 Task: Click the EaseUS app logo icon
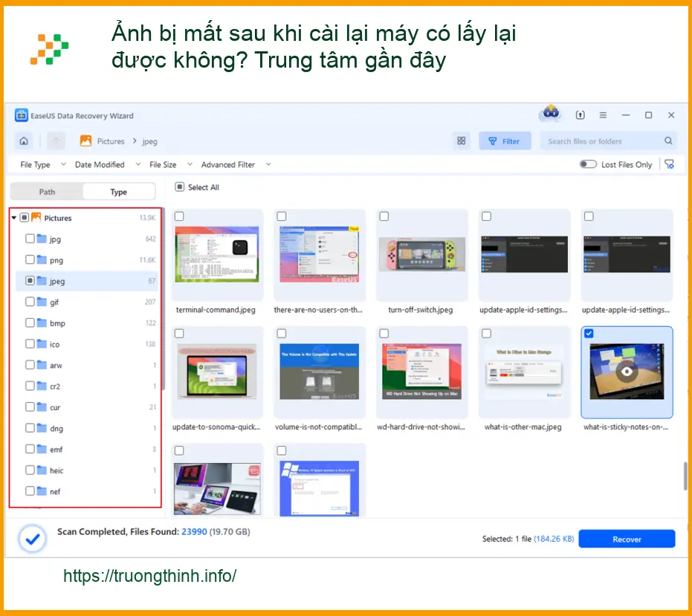(x=21, y=115)
